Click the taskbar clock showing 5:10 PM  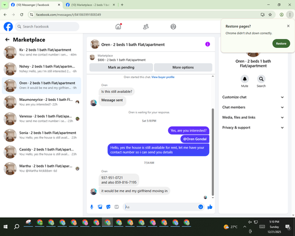point(274,227)
